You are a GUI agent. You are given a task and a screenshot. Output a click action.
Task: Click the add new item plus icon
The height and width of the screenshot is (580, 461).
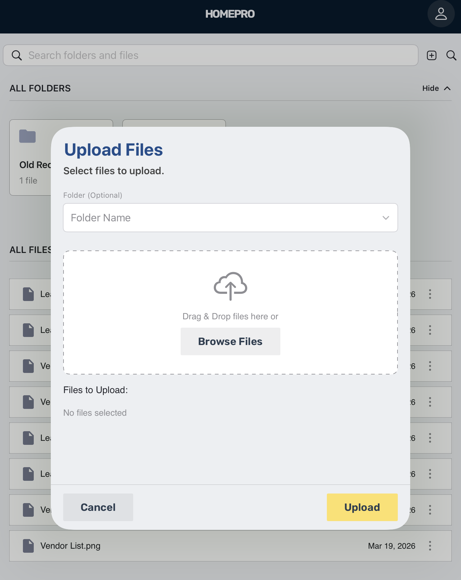(432, 55)
